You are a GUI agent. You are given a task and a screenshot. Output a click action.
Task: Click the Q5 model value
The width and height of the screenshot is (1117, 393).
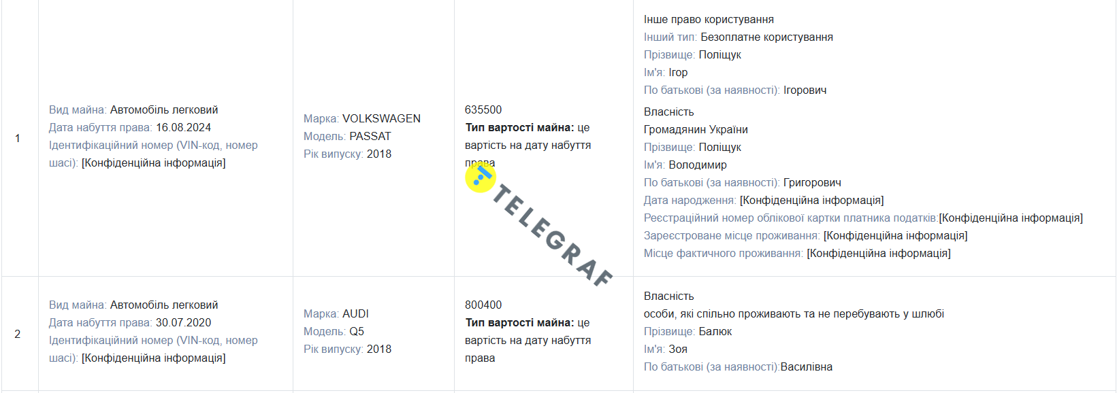click(357, 331)
